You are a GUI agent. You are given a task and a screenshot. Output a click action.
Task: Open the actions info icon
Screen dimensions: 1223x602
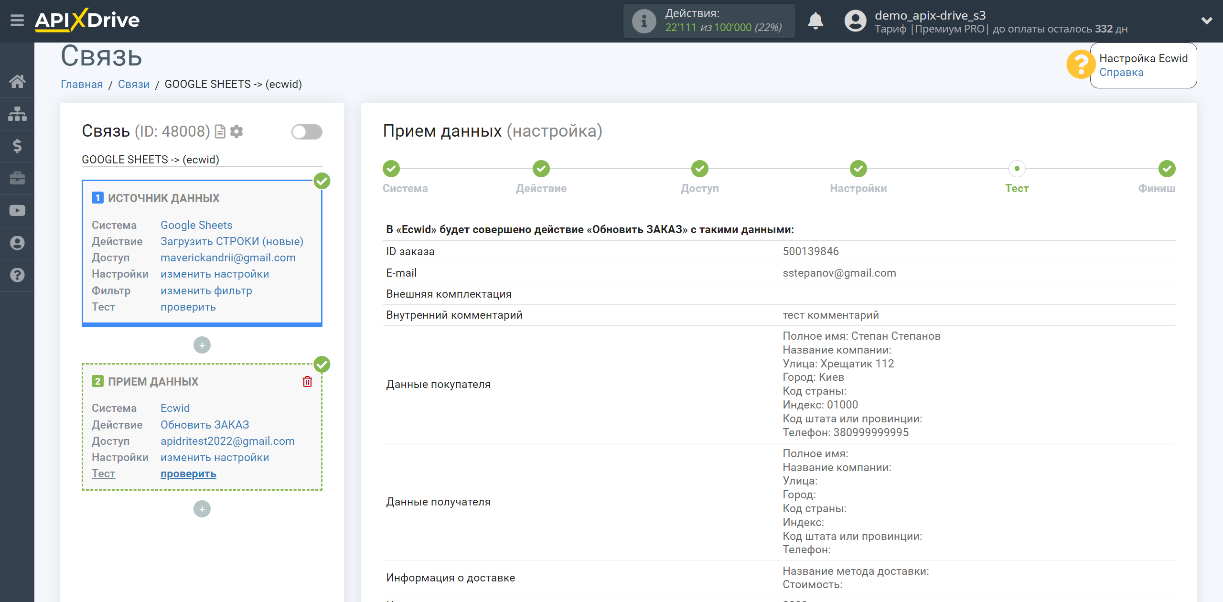point(644,21)
